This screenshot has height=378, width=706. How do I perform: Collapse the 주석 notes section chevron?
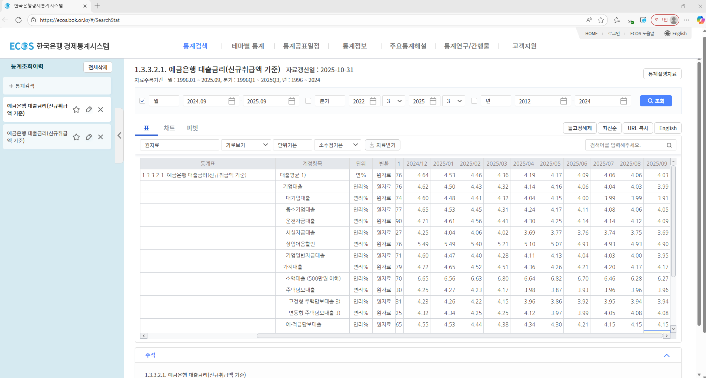coord(667,356)
